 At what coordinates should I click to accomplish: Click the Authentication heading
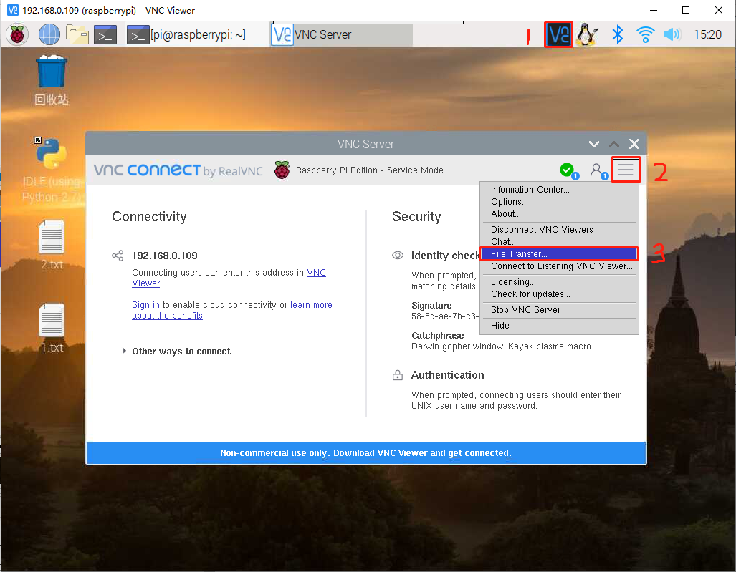point(447,375)
